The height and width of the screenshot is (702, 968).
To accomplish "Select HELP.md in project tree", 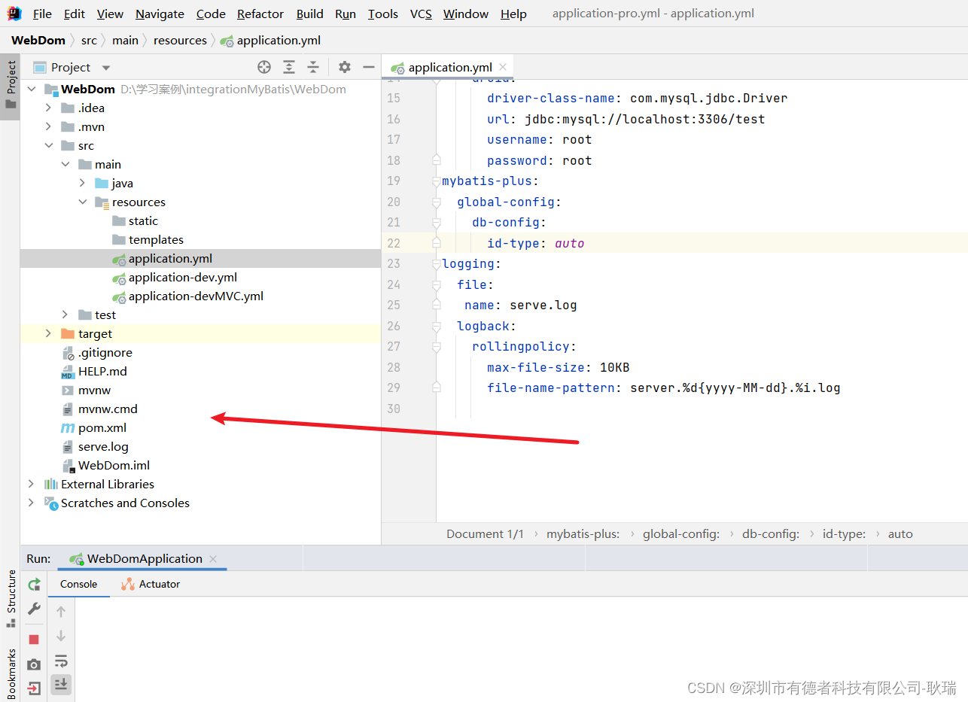I will point(102,371).
